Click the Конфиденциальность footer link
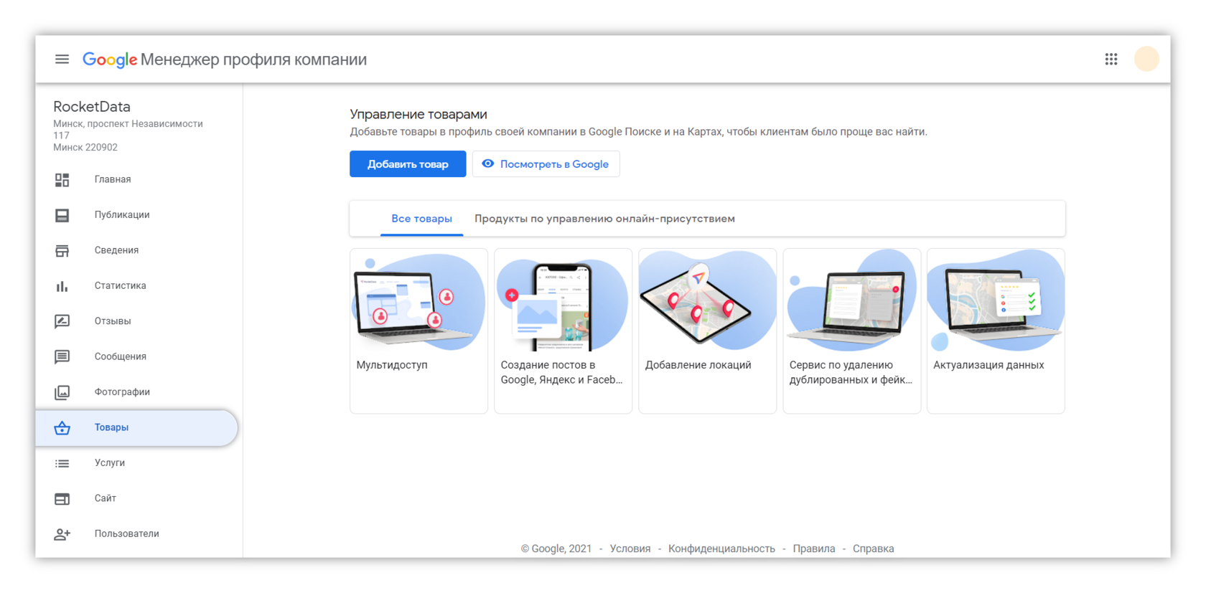1206x593 pixels. pos(721,549)
